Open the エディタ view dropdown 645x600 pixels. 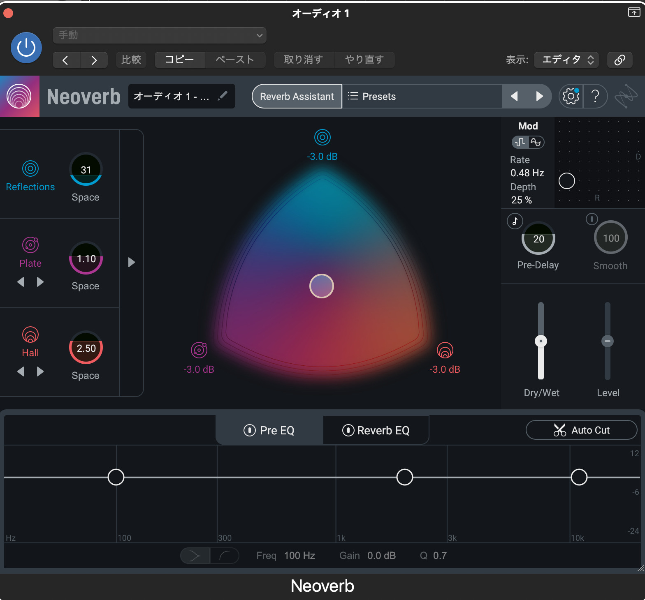(x=566, y=60)
